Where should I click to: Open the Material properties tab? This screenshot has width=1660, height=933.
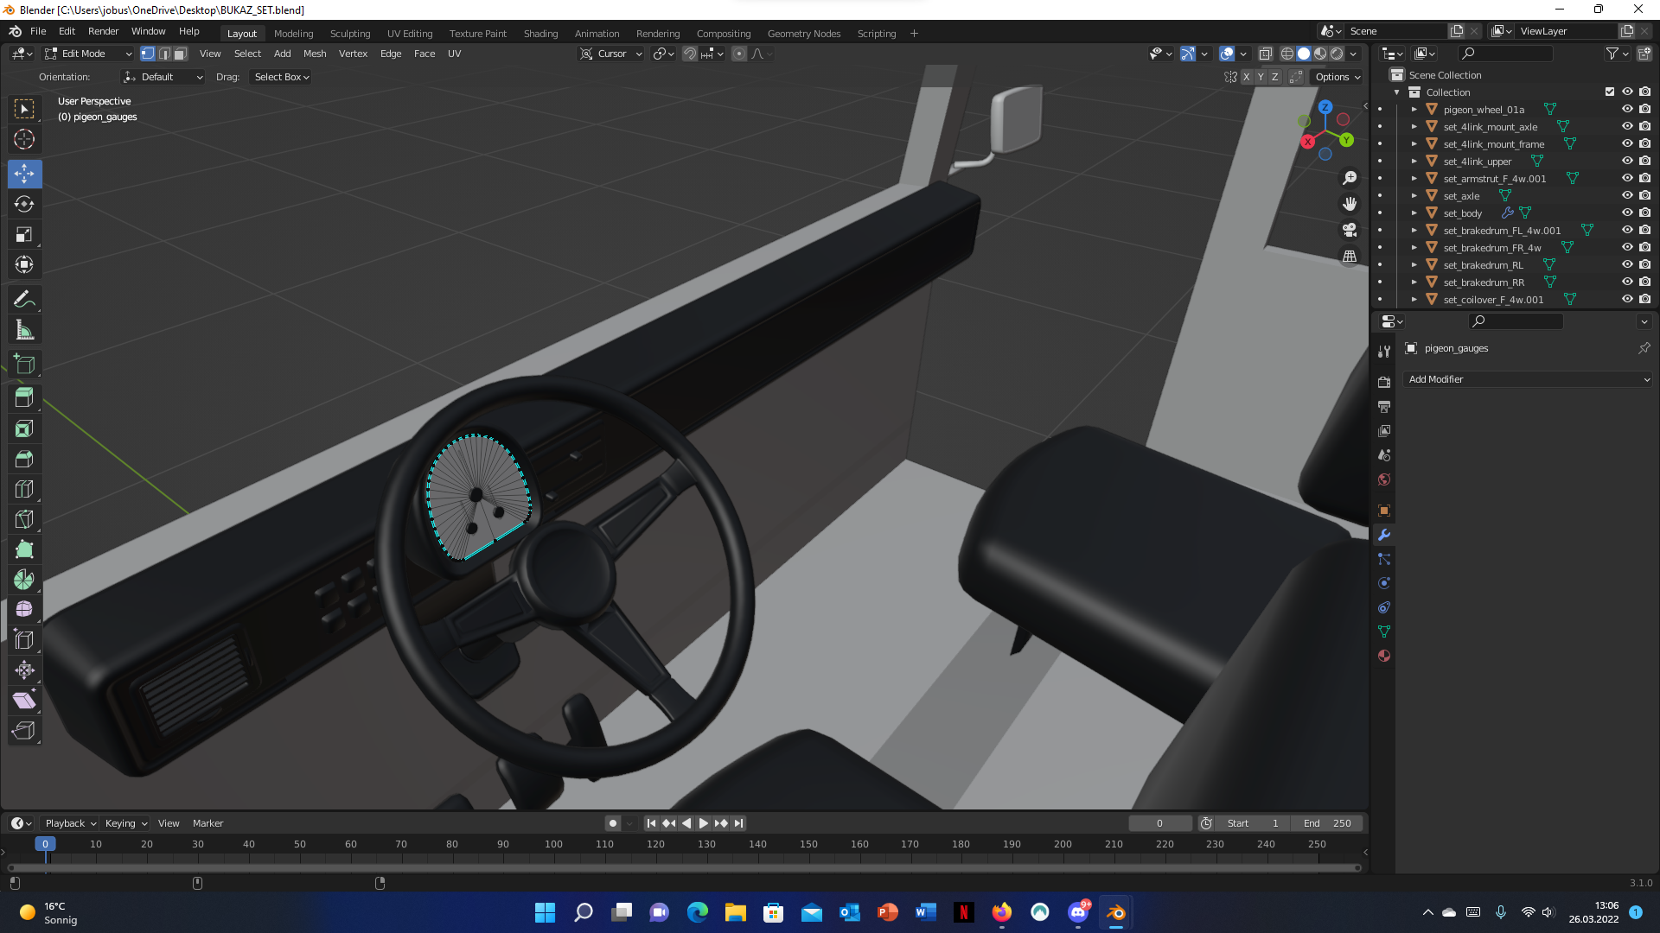pyautogui.click(x=1384, y=656)
